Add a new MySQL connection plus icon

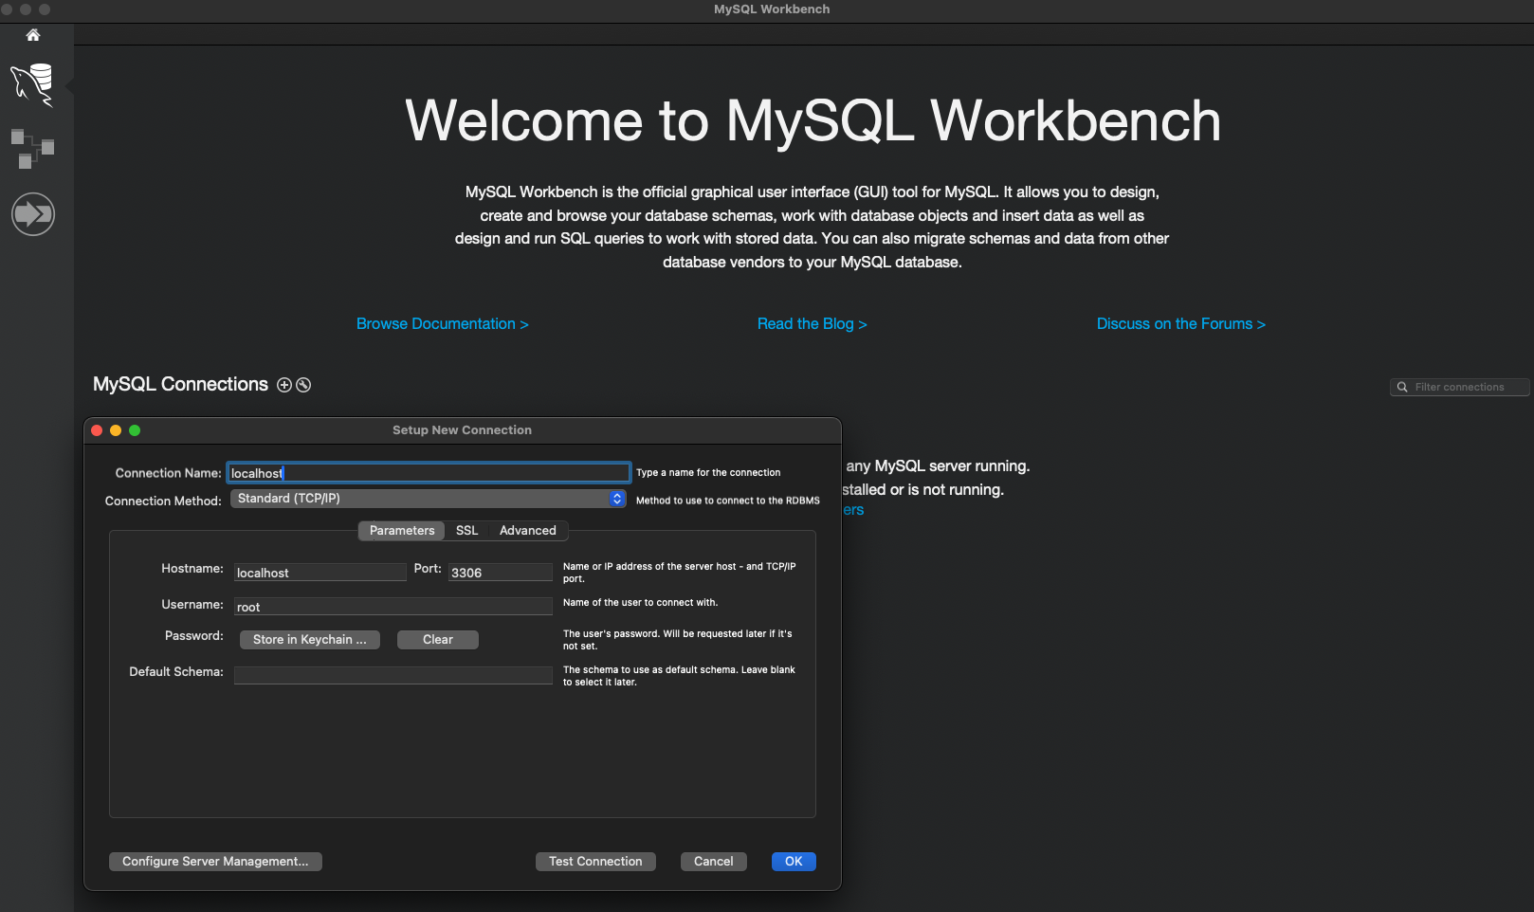(x=284, y=385)
